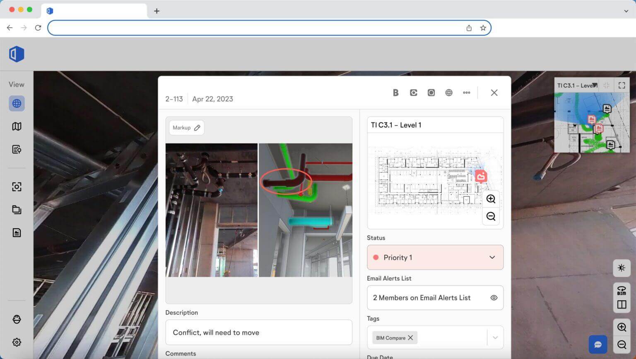Zoom in on the floor plan preview
The width and height of the screenshot is (636, 359).
[491, 199]
